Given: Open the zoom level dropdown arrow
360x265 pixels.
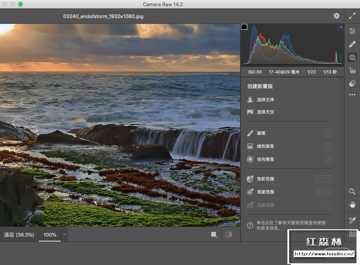Looking at the screenshot, I should pos(64,234).
